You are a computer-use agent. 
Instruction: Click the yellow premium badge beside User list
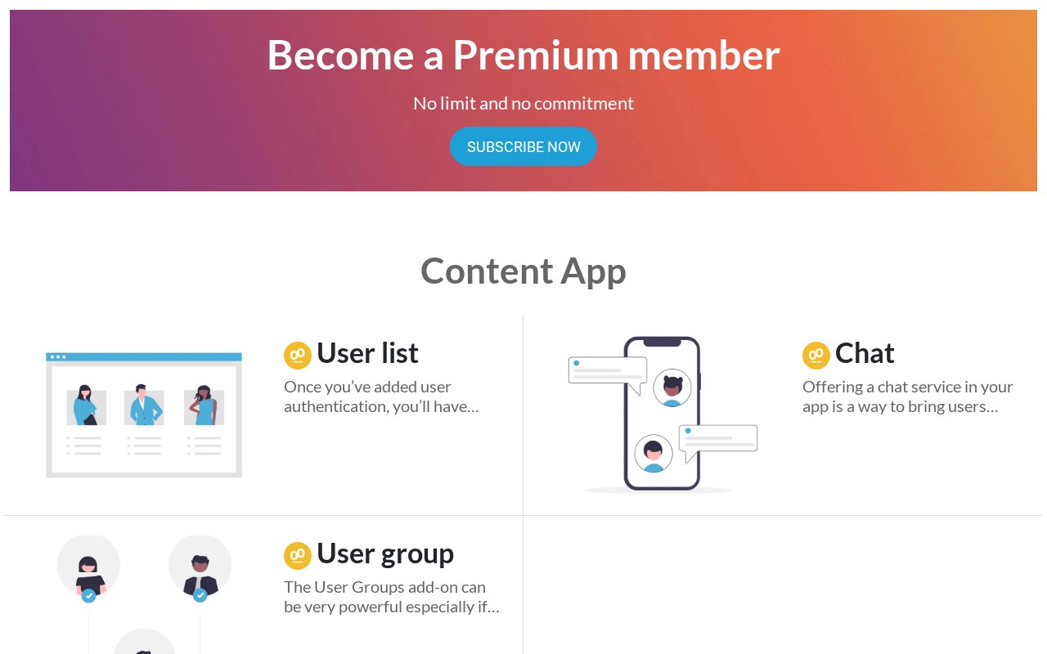[298, 356]
